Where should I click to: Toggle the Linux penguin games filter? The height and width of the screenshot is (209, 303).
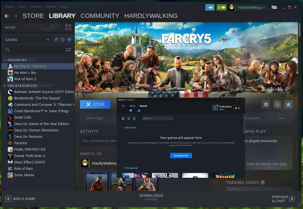[57, 40]
